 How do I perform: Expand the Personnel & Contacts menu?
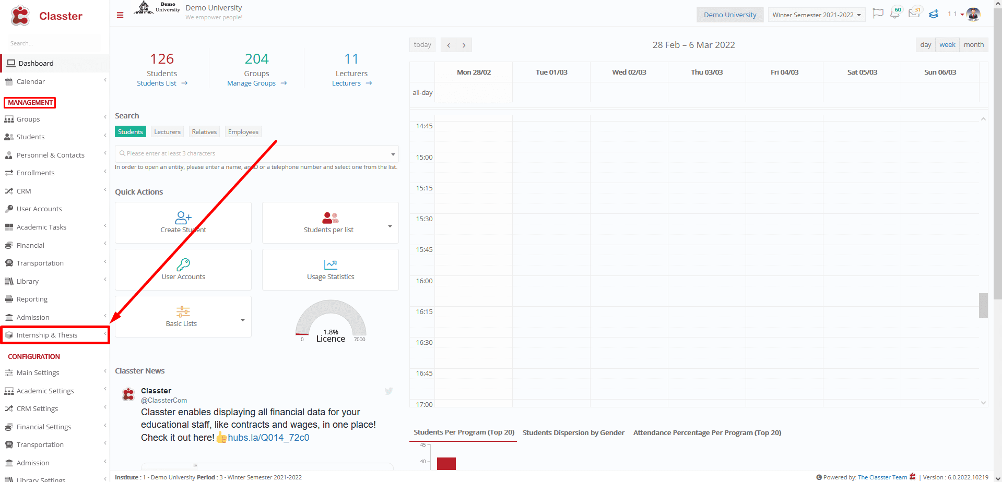[x=54, y=155]
